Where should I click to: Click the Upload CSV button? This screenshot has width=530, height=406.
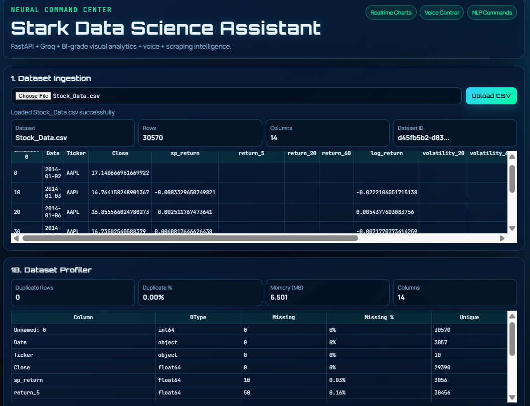[x=491, y=96]
